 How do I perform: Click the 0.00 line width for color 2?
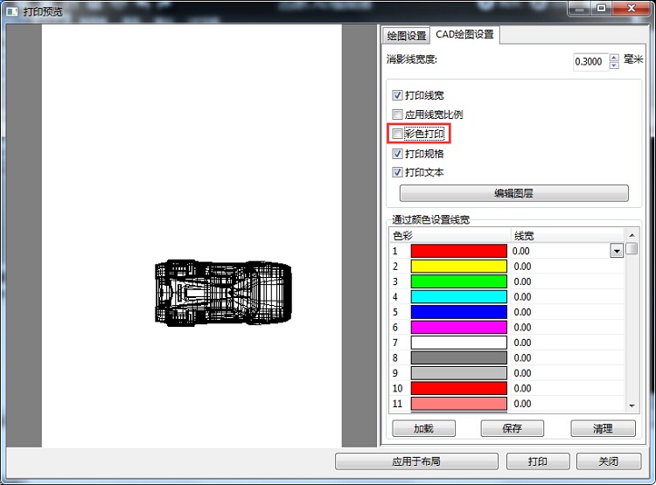click(522, 267)
